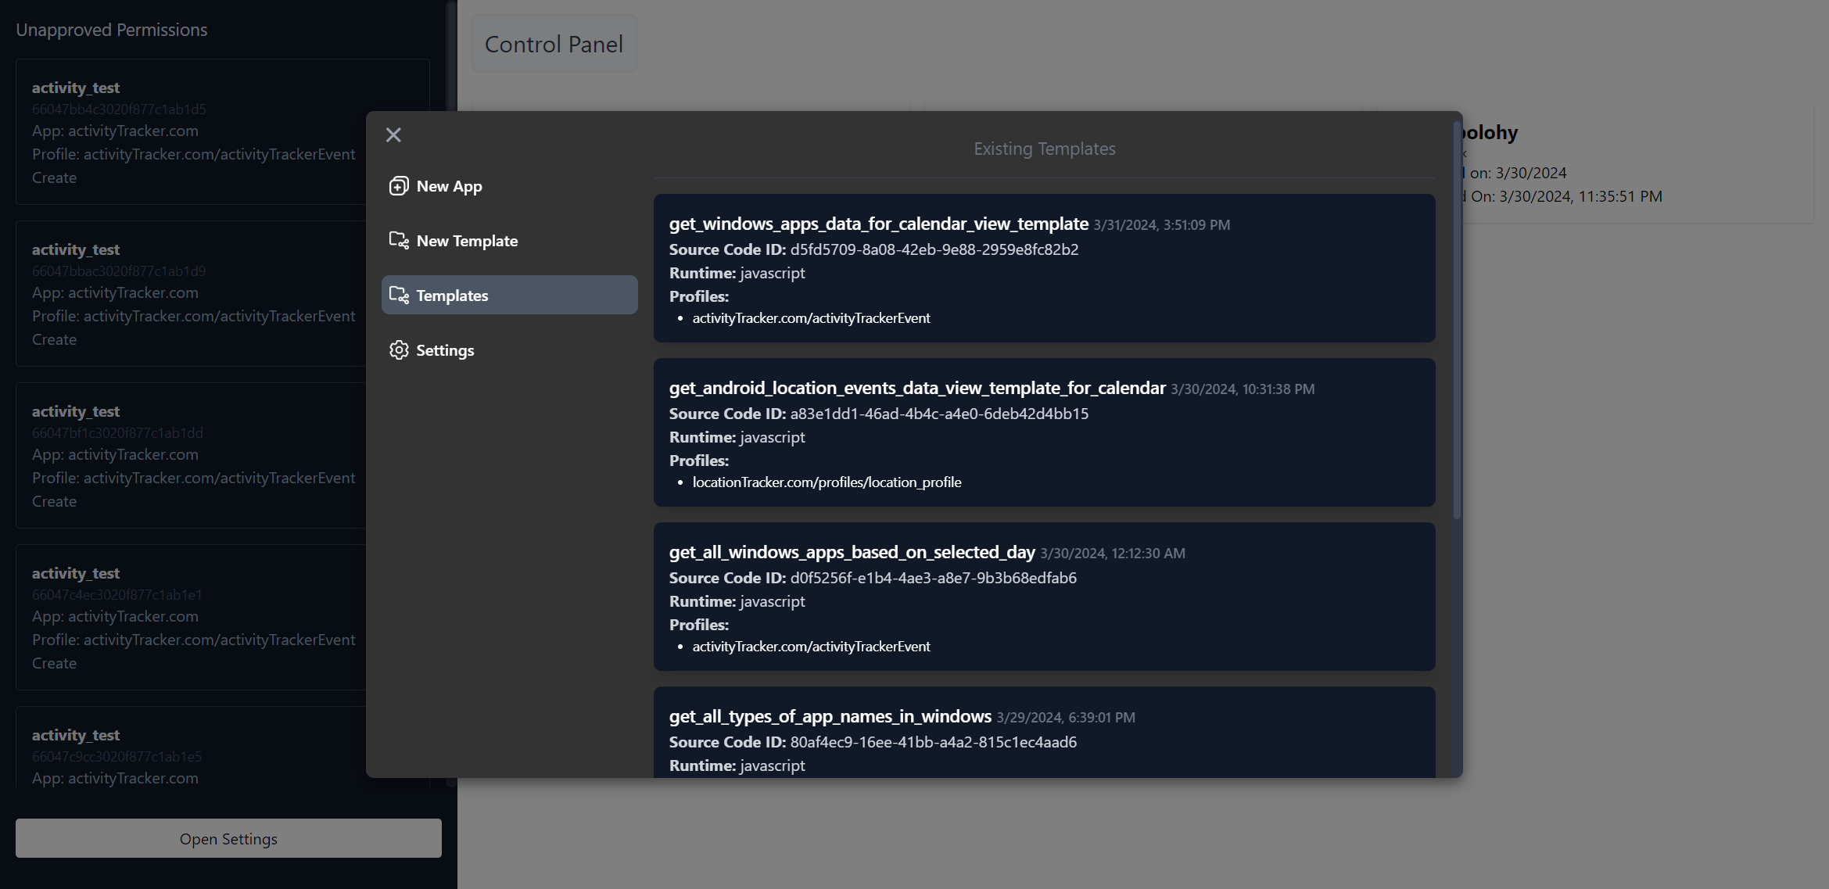Click the timestamp 3/30/2024, 10:31:38 PM
Viewport: 1829px width, 889px height.
point(1243,389)
